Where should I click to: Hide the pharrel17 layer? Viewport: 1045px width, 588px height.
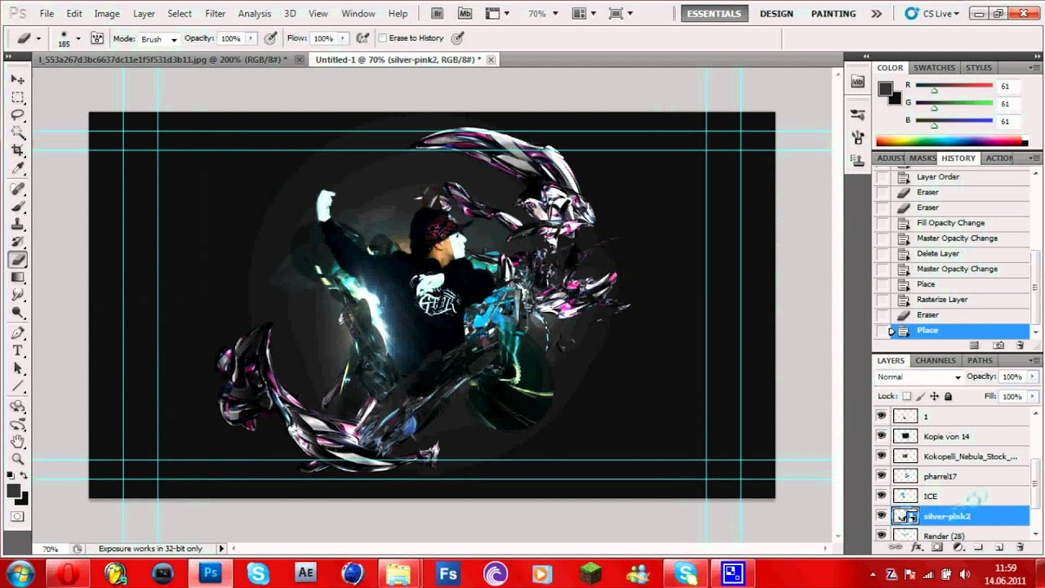882,476
